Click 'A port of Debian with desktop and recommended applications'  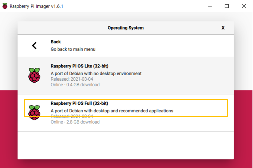coord(112,111)
